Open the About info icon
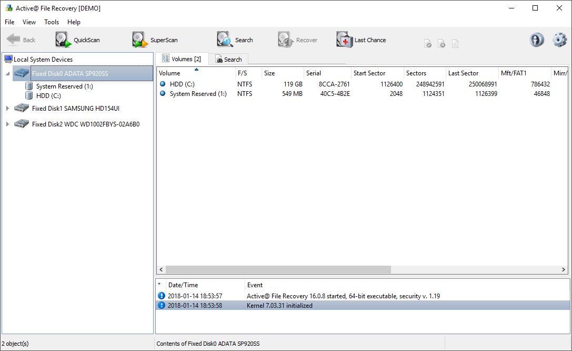 [537, 40]
